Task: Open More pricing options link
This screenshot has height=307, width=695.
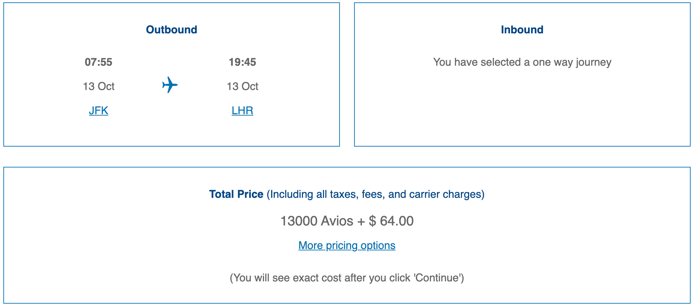Action: click(x=347, y=245)
